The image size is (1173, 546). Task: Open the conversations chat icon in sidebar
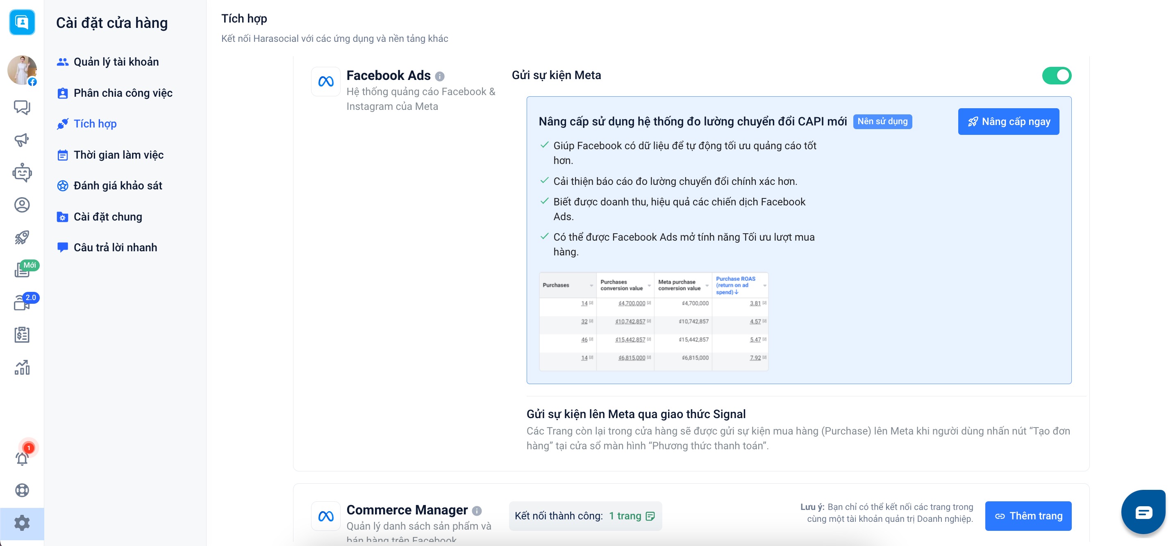22,107
